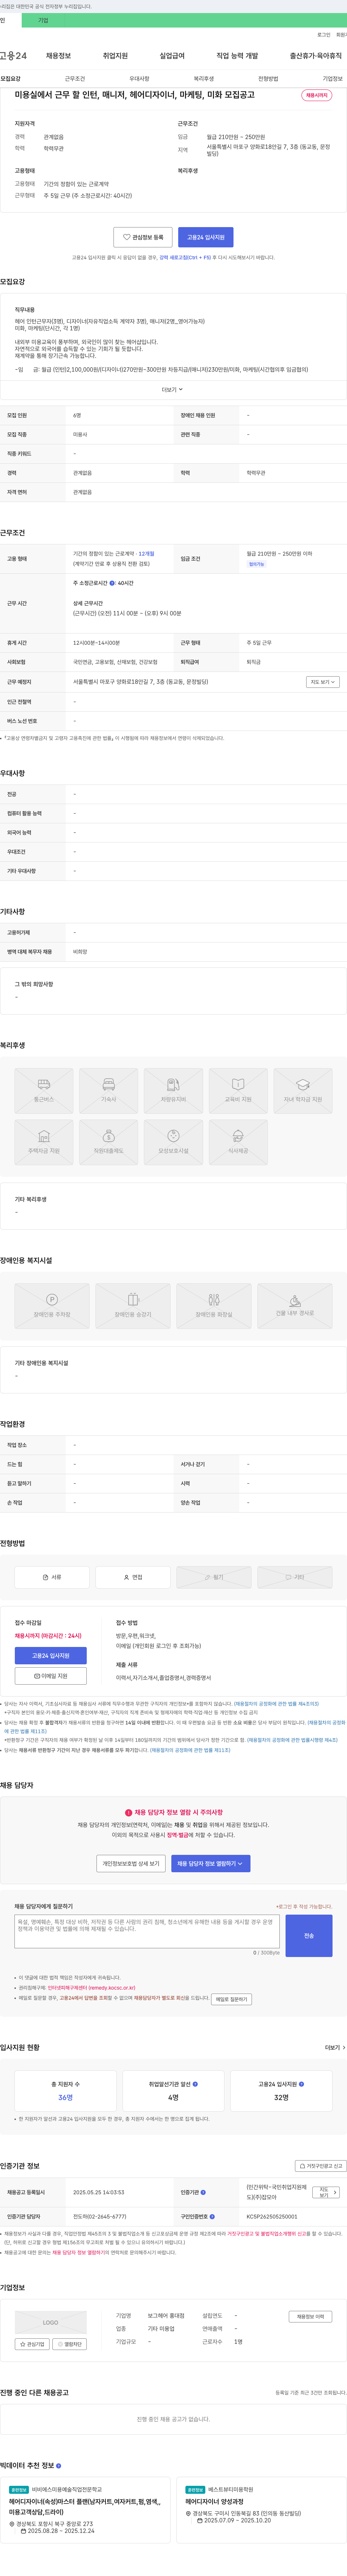Click the 장애인용 주차장 facility icon
The image size is (347, 2576).
(x=52, y=1306)
